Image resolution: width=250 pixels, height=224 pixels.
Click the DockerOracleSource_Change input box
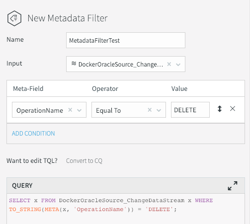(x=126, y=64)
